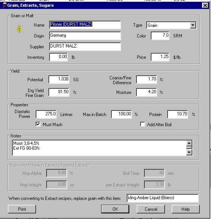
Task: Click the Notes scrollbar down arrow
Action: coord(189,152)
